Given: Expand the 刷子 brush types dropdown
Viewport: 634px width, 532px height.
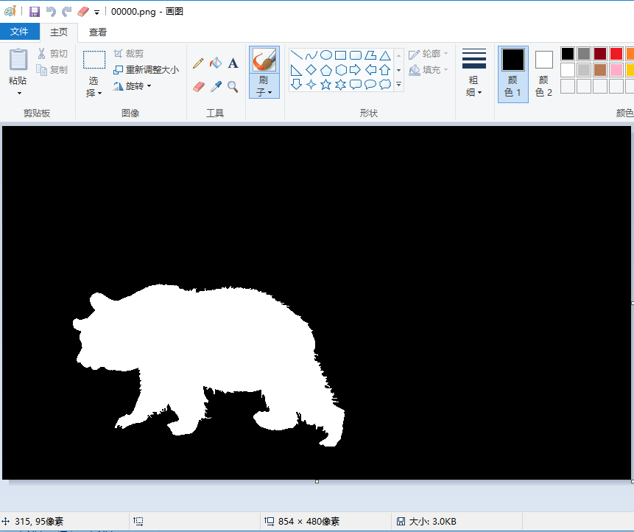Looking at the screenshot, I should coord(264,85).
